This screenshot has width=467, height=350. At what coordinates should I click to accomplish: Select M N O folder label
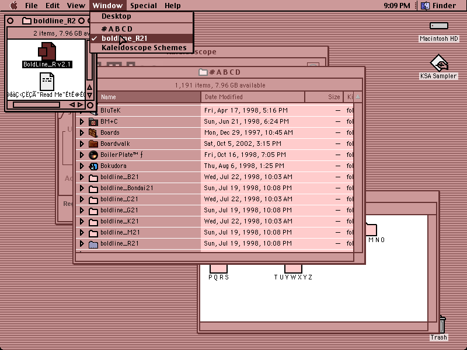pos(377,240)
